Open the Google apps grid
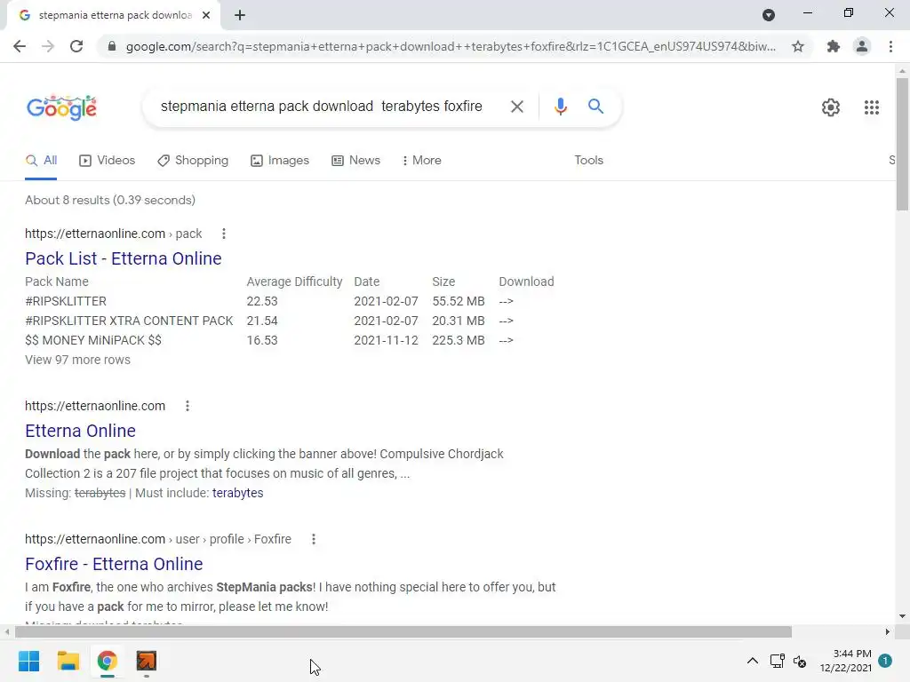This screenshot has width=910, height=682. 871,107
